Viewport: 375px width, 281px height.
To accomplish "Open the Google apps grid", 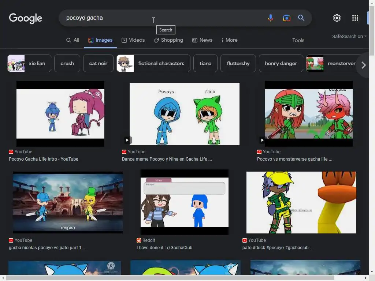I will click(x=355, y=18).
